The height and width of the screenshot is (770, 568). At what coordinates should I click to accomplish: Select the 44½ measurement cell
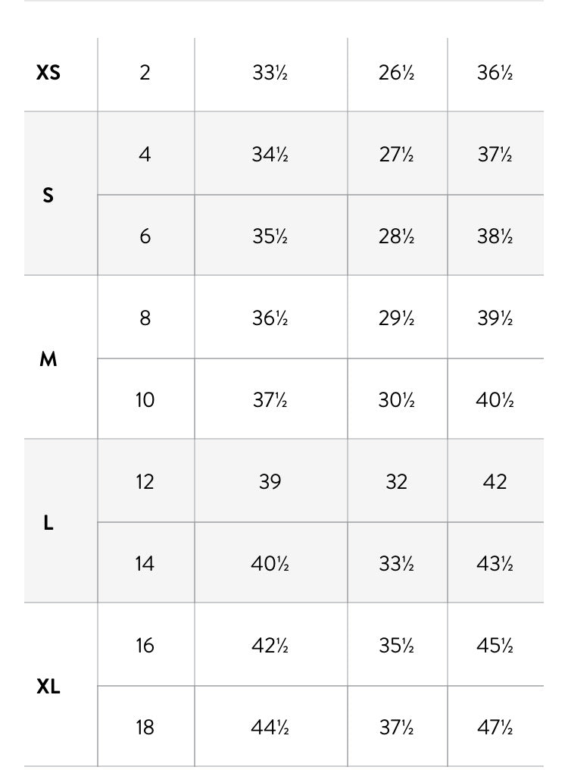coord(270,728)
